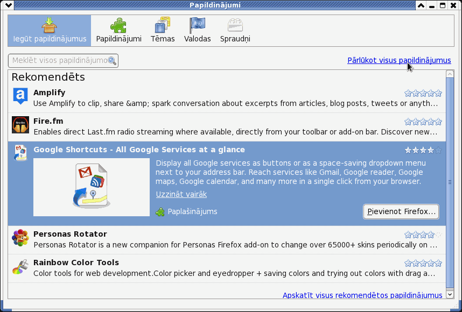The image size is (462, 312).
Task: Click Personas Rotator star rating
Action: (x=423, y=235)
